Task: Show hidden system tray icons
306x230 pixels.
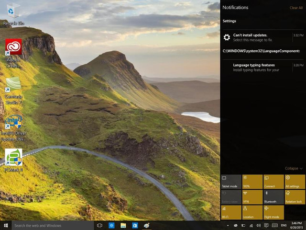Action: coord(229,225)
